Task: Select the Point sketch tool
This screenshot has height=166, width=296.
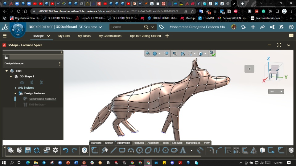Action: pos(191,150)
